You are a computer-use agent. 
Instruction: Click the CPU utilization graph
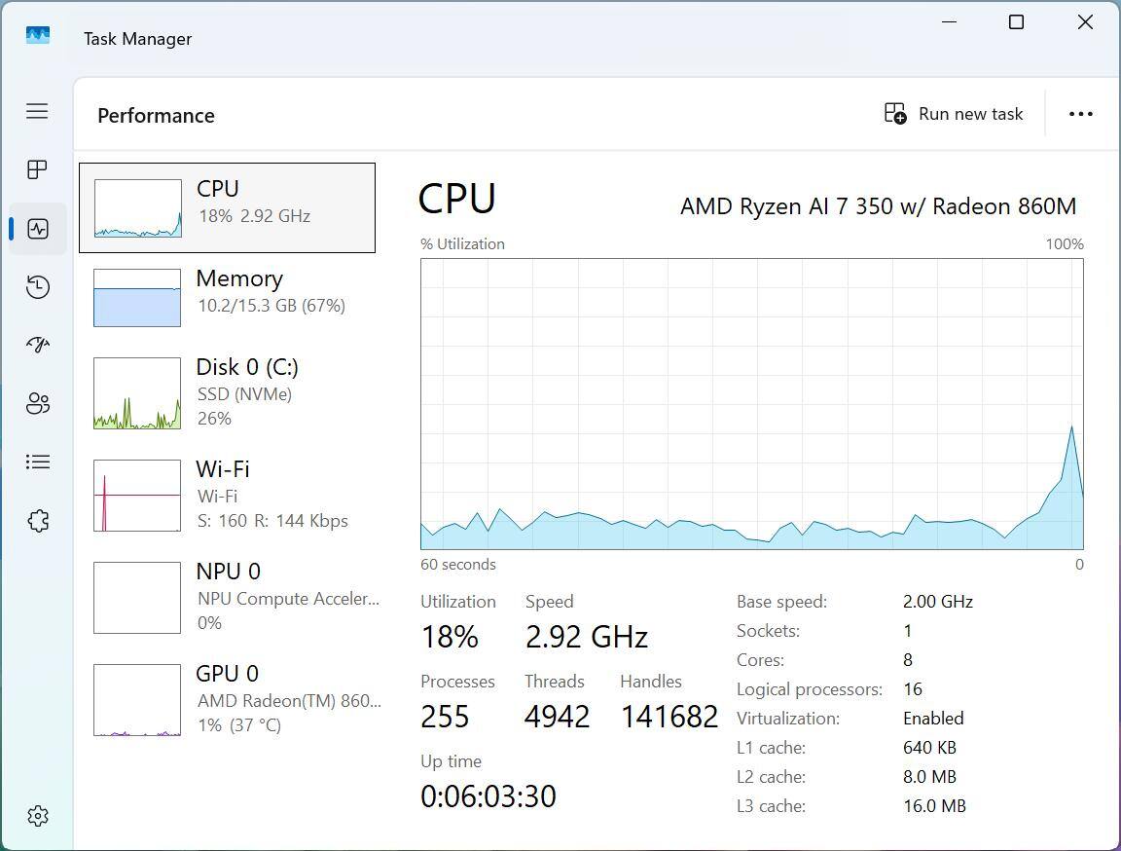coord(751,404)
